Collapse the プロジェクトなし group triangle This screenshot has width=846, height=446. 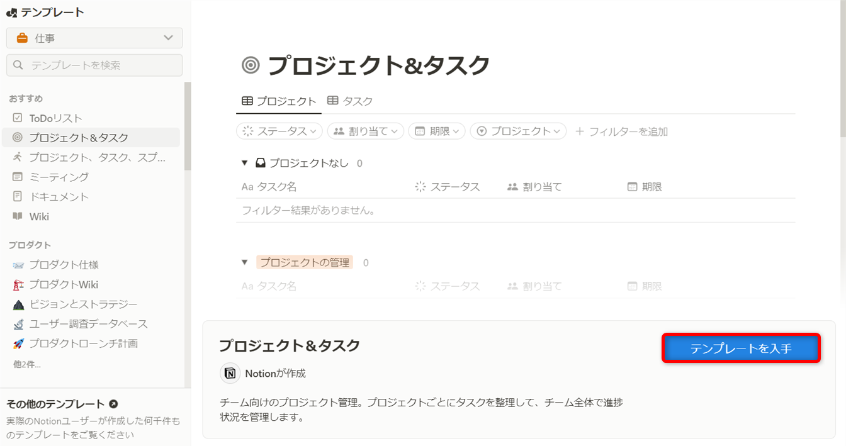(245, 164)
